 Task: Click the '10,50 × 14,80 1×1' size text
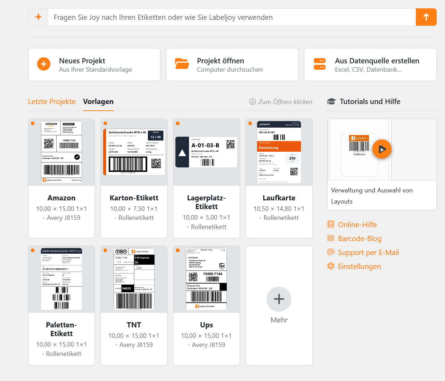pos(279,209)
